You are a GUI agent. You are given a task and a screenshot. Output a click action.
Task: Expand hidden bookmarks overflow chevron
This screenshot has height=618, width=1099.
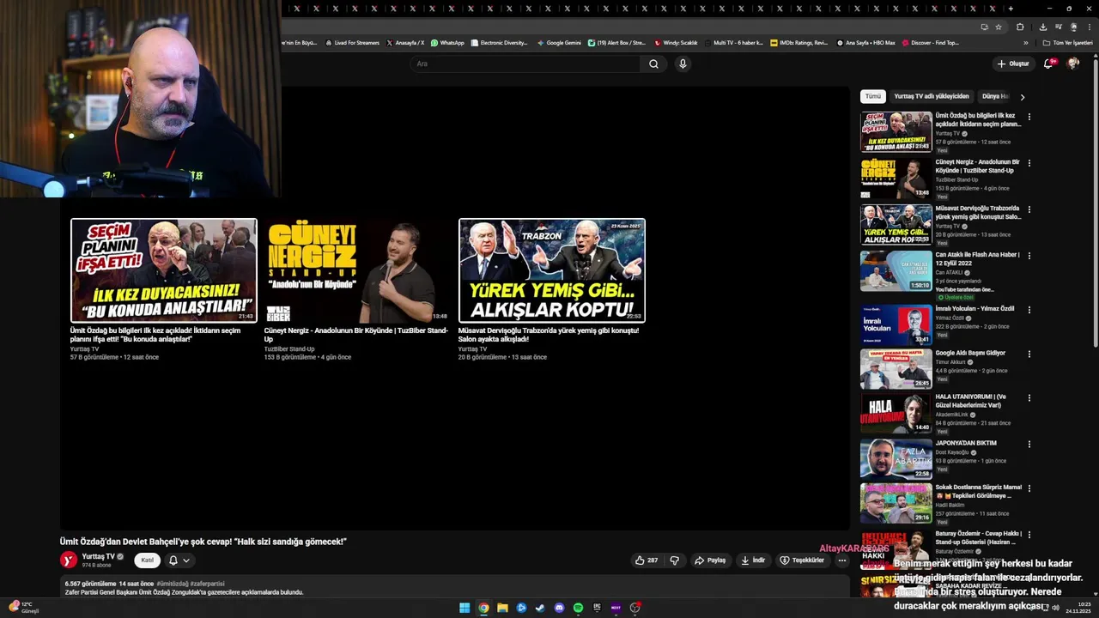pyautogui.click(x=1025, y=42)
